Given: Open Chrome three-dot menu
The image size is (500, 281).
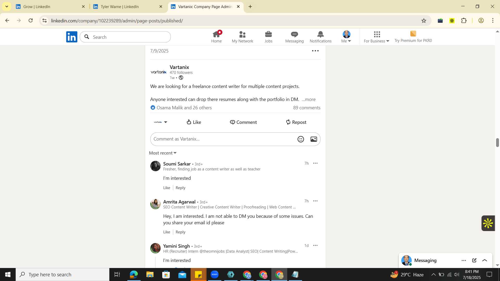Looking at the screenshot, I should [493, 21].
